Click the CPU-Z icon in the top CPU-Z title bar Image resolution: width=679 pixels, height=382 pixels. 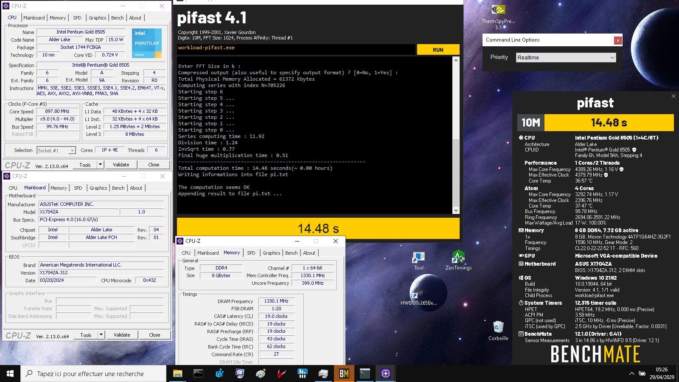[6, 6]
